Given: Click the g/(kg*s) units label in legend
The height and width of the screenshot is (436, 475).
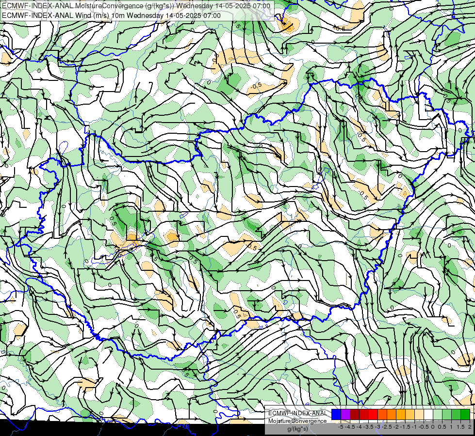Looking at the screenshot, I should (x=297, y=429).
